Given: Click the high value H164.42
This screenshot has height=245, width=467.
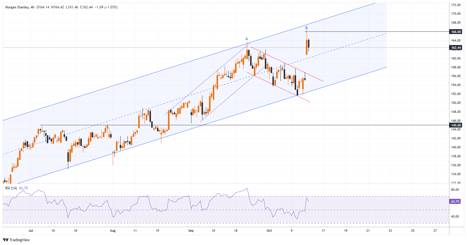Looking at the screenshot, I should pos(58,7).
